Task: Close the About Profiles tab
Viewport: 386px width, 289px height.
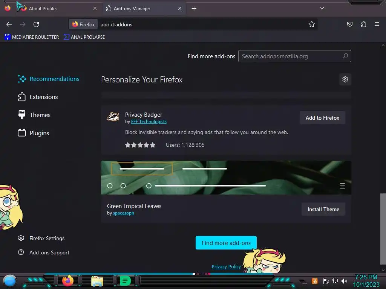Action: click(95, 9)
